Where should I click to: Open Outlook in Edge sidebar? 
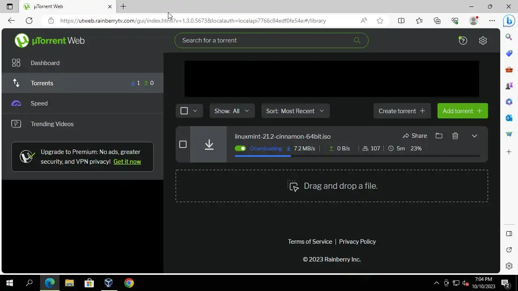pos(509,118)
